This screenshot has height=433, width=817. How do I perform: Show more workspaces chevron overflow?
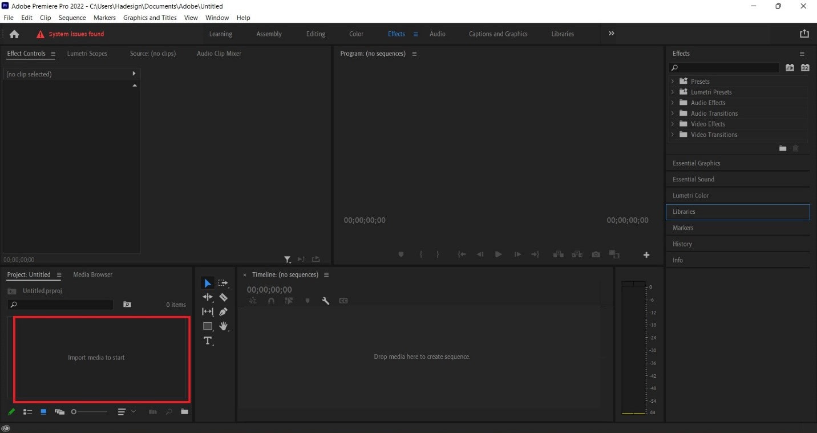point(611,34)
